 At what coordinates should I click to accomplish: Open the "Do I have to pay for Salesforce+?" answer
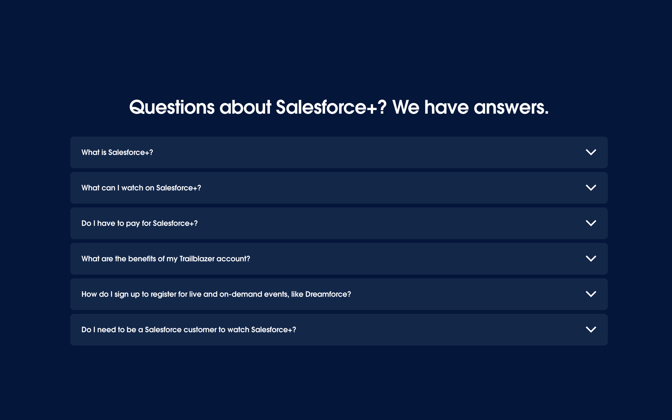pyautogui.click(x=339, y=223)
